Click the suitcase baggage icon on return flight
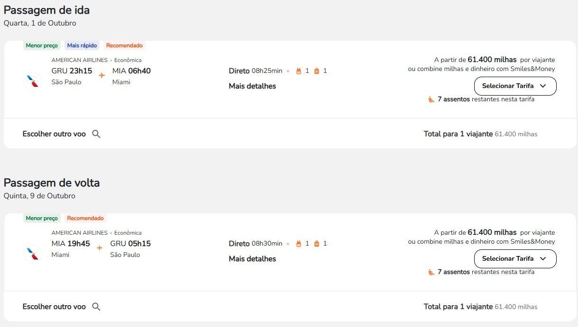This screenshot has width=578, height=327. (317, 244)
